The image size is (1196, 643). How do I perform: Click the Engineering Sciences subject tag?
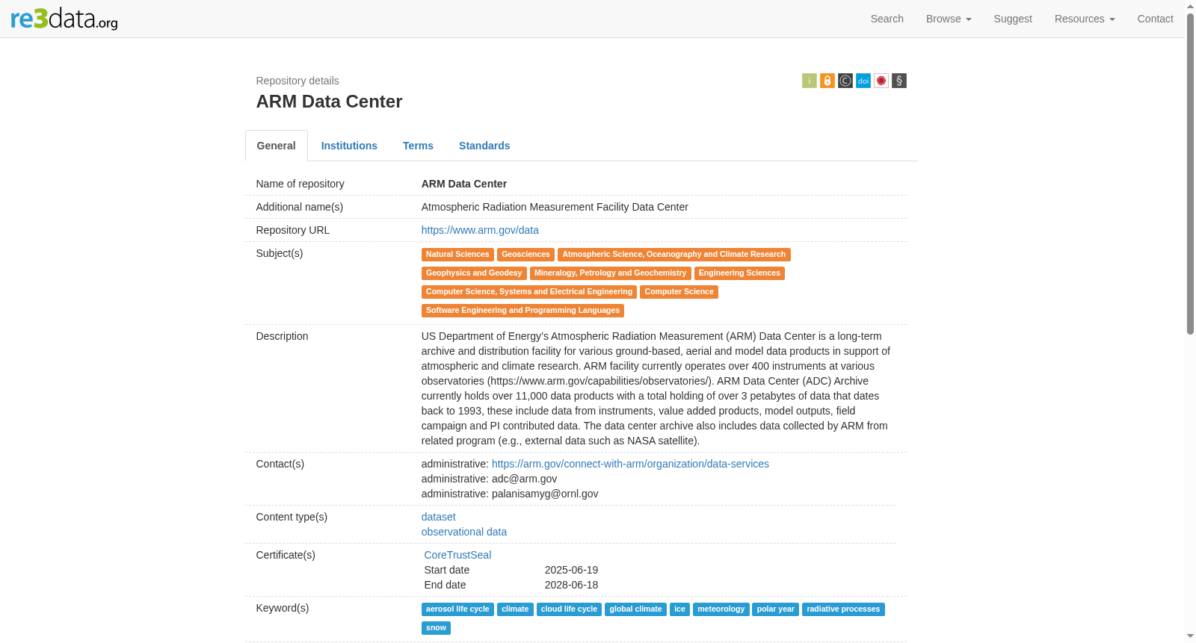point(739,273)
